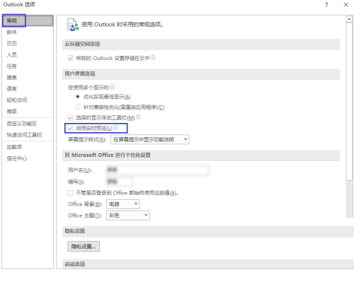Open the ScreenTip style dropdown

tap(150, 139)
